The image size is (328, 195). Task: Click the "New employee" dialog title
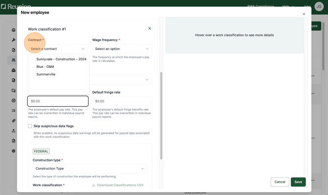(35, 13)
